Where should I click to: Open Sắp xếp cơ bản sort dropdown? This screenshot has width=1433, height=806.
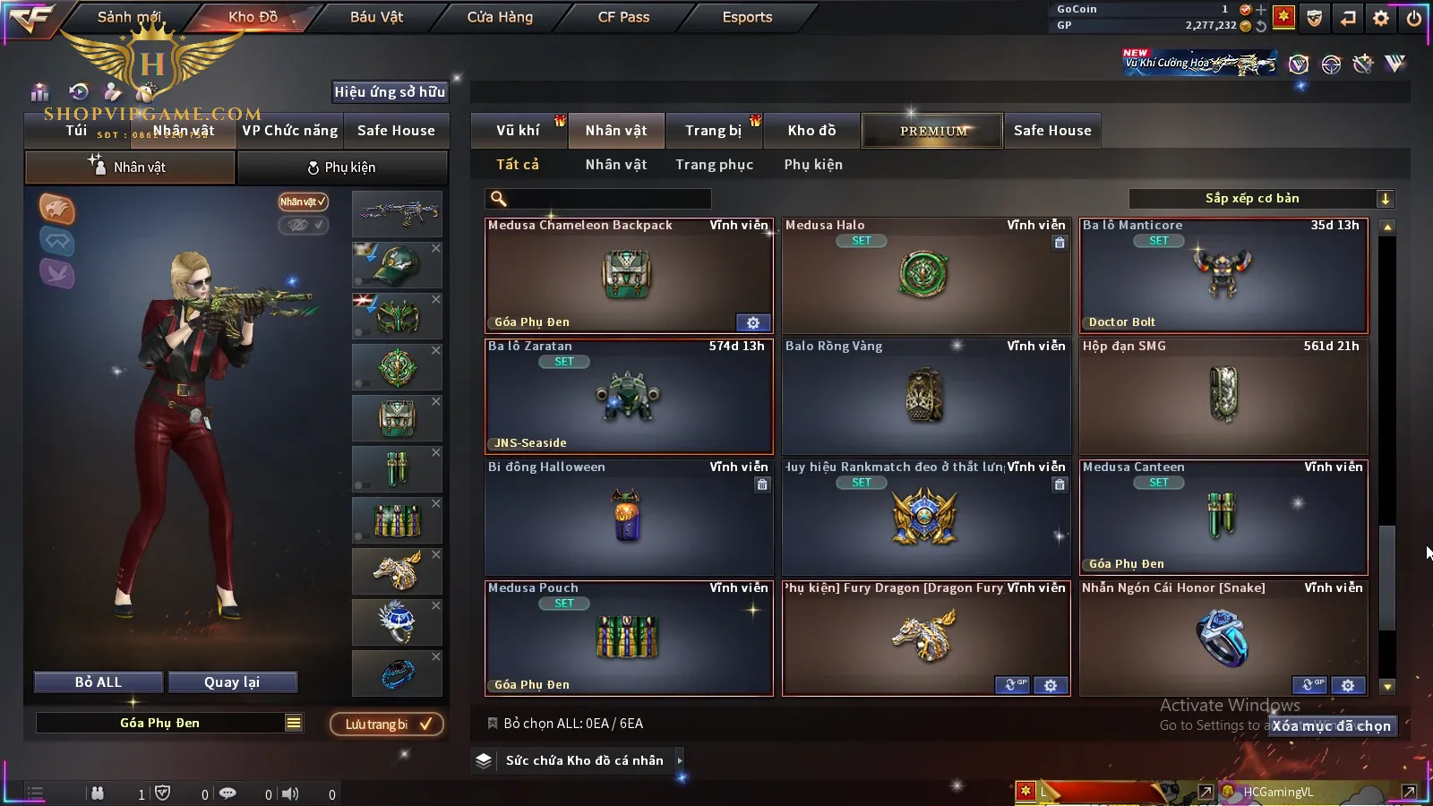coord(1262,199)
